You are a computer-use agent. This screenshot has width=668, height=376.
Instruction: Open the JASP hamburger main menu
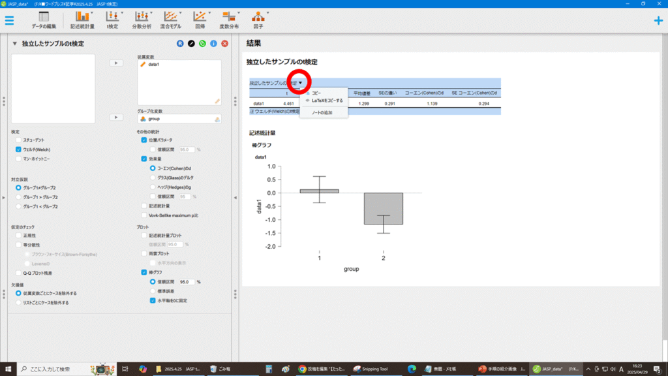9,20
